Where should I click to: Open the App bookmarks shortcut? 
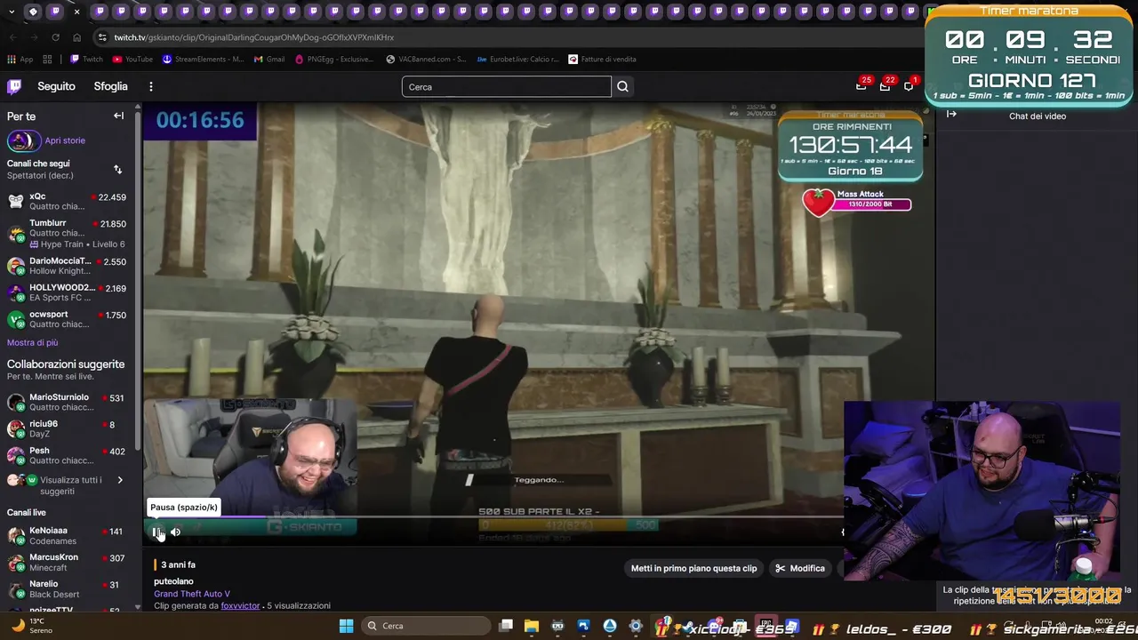point(20,60)
